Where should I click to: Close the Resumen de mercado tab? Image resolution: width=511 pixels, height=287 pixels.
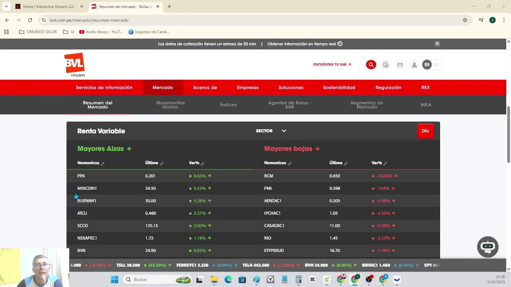(158, 6)
